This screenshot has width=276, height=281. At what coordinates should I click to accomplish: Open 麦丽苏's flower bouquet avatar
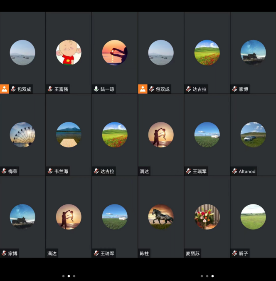[207, 216]
